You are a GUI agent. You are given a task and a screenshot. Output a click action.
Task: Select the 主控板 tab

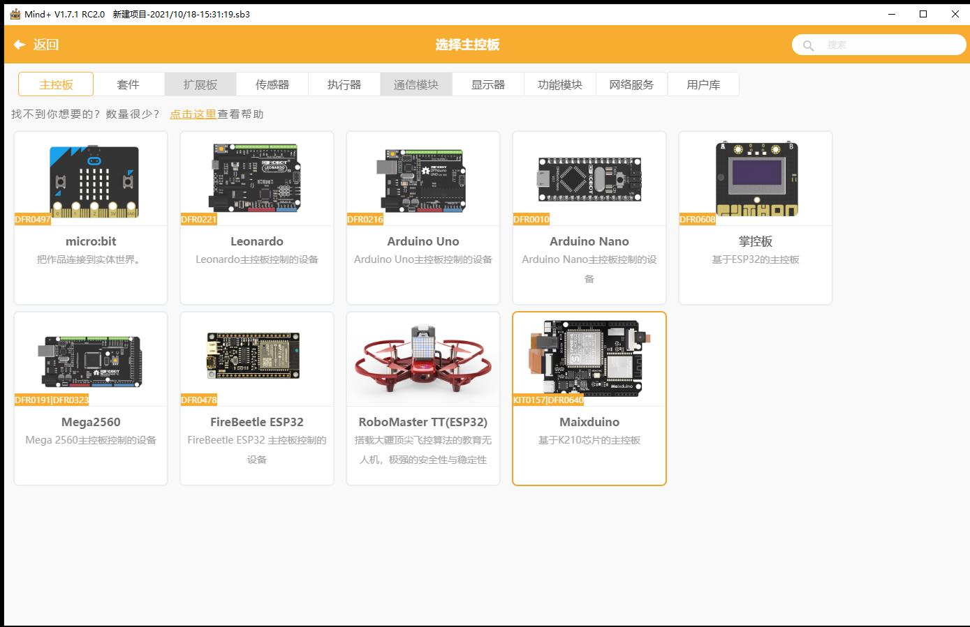pyautogui.click(x=56, y=84)
